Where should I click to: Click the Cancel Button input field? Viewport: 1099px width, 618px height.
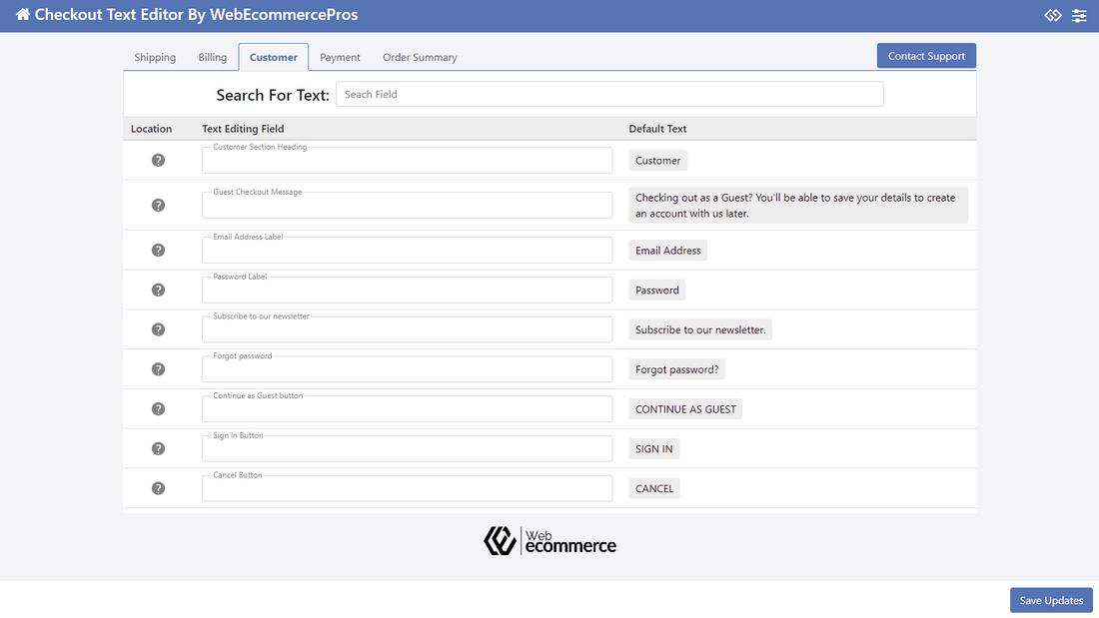click(x=408, y=488)
